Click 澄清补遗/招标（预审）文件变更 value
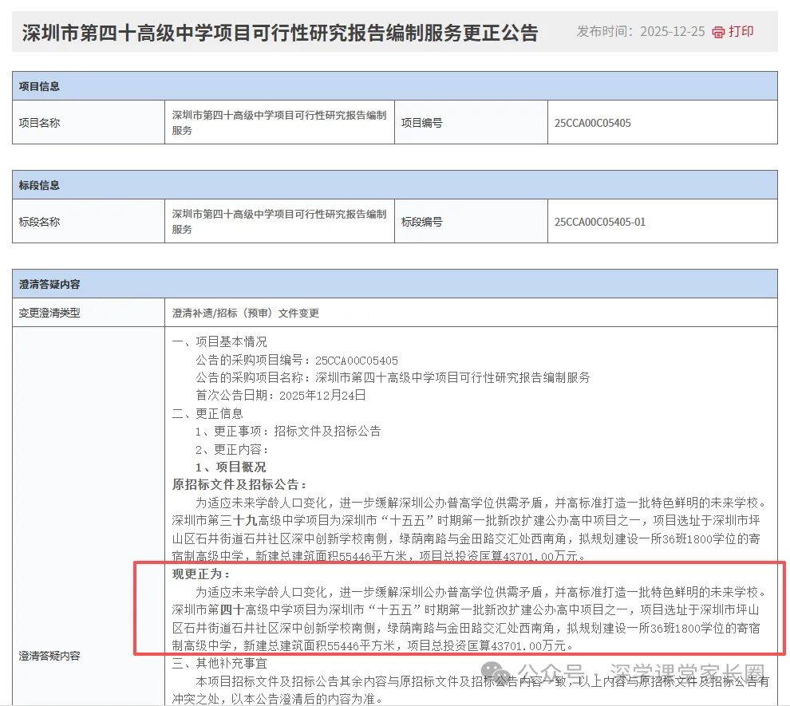The height and width of the screenshot is (706, 790). [x=245, y=314]
